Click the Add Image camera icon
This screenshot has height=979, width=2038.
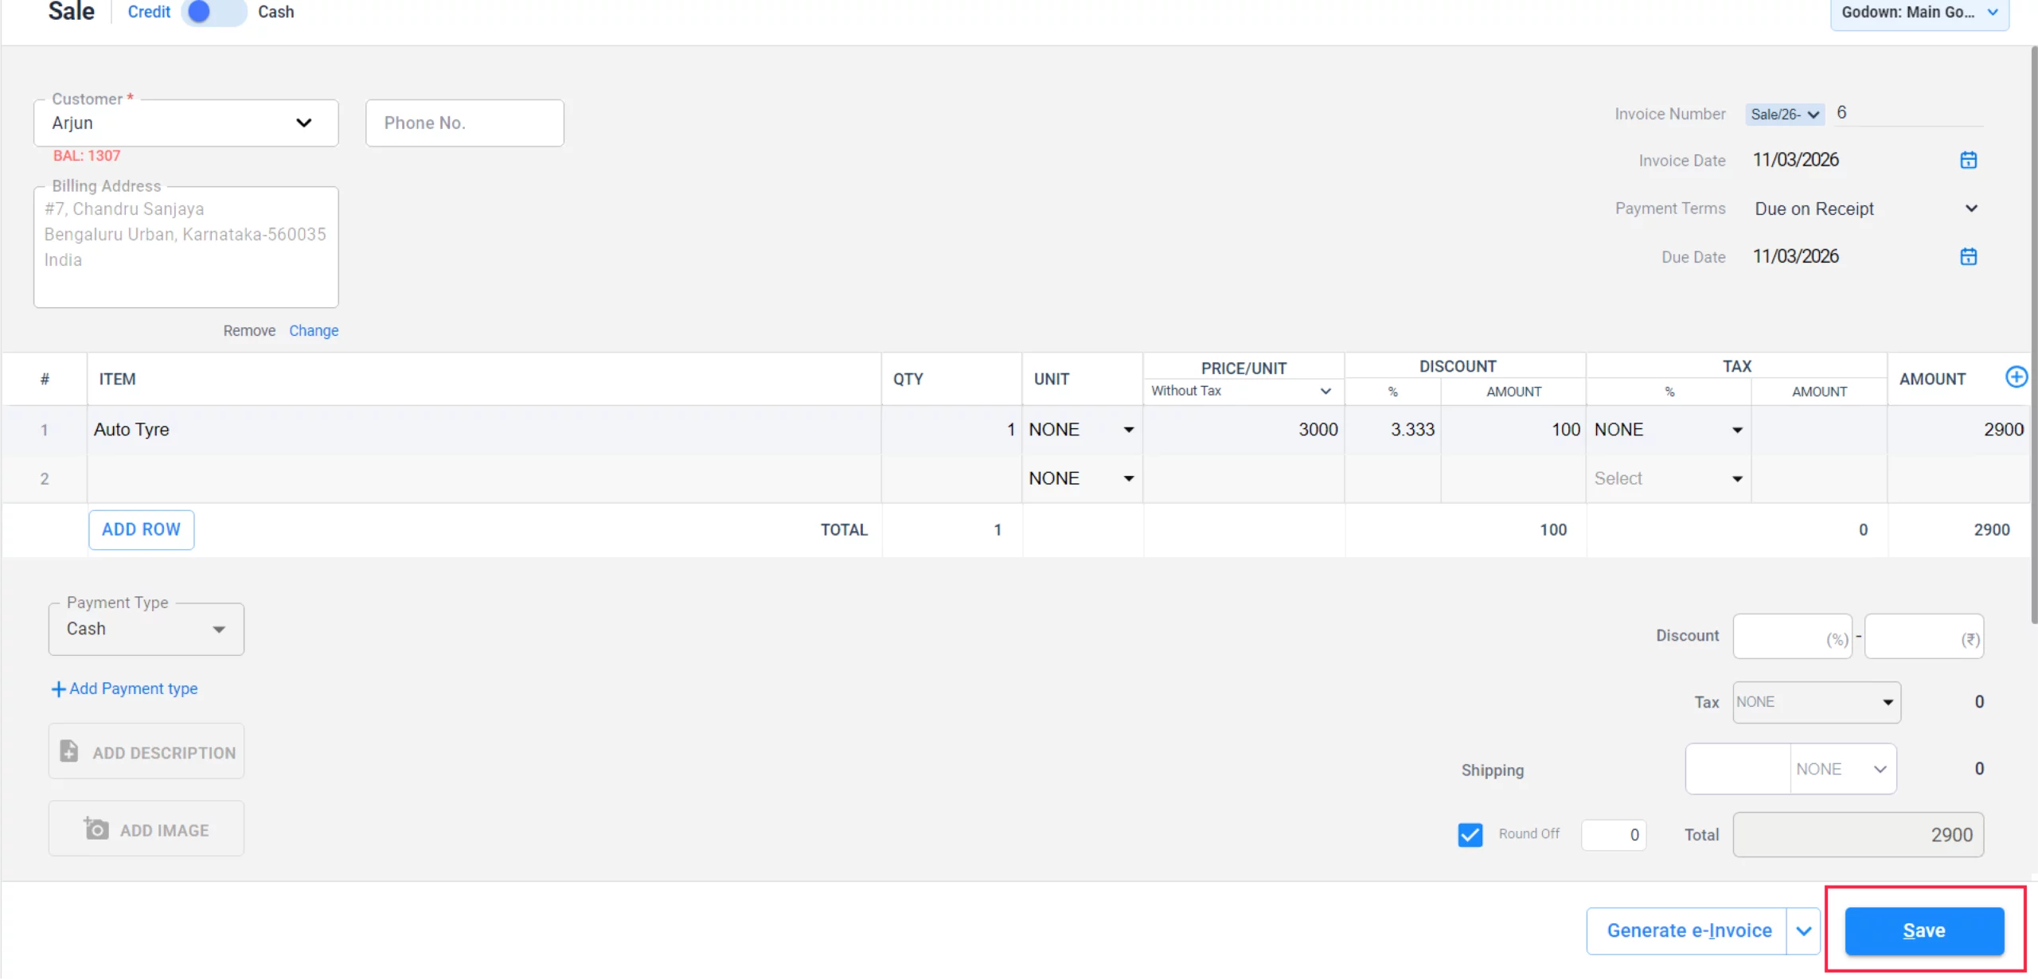click(95, 829)
